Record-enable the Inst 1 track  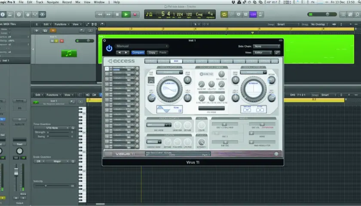click(x=61, y=41)
